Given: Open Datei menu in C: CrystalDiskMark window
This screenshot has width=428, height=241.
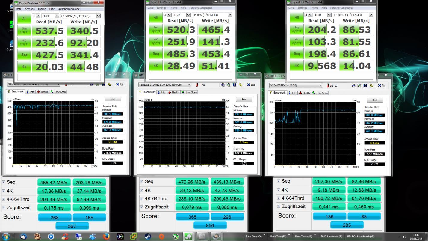Looking at the screenshot, I should click(x=19, y=9).
